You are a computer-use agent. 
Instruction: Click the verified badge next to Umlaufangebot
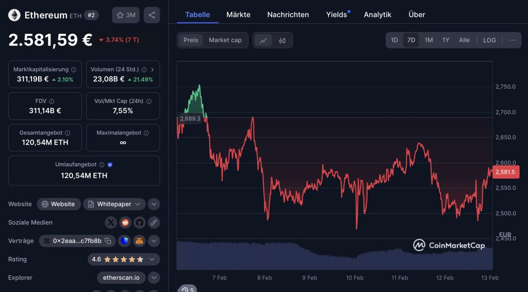point(110,165)
